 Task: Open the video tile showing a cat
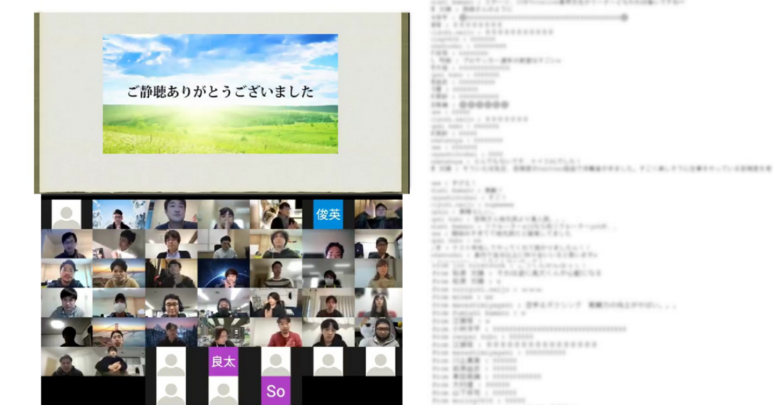pos(276,214)
